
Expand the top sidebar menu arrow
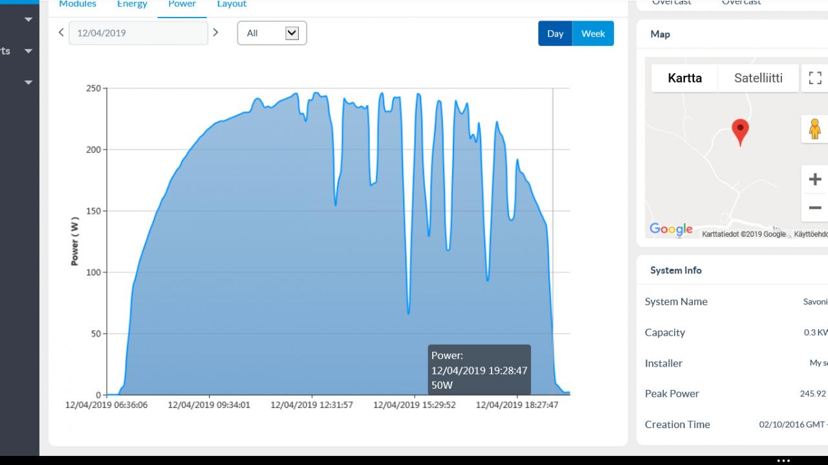(x=28, y=19)
